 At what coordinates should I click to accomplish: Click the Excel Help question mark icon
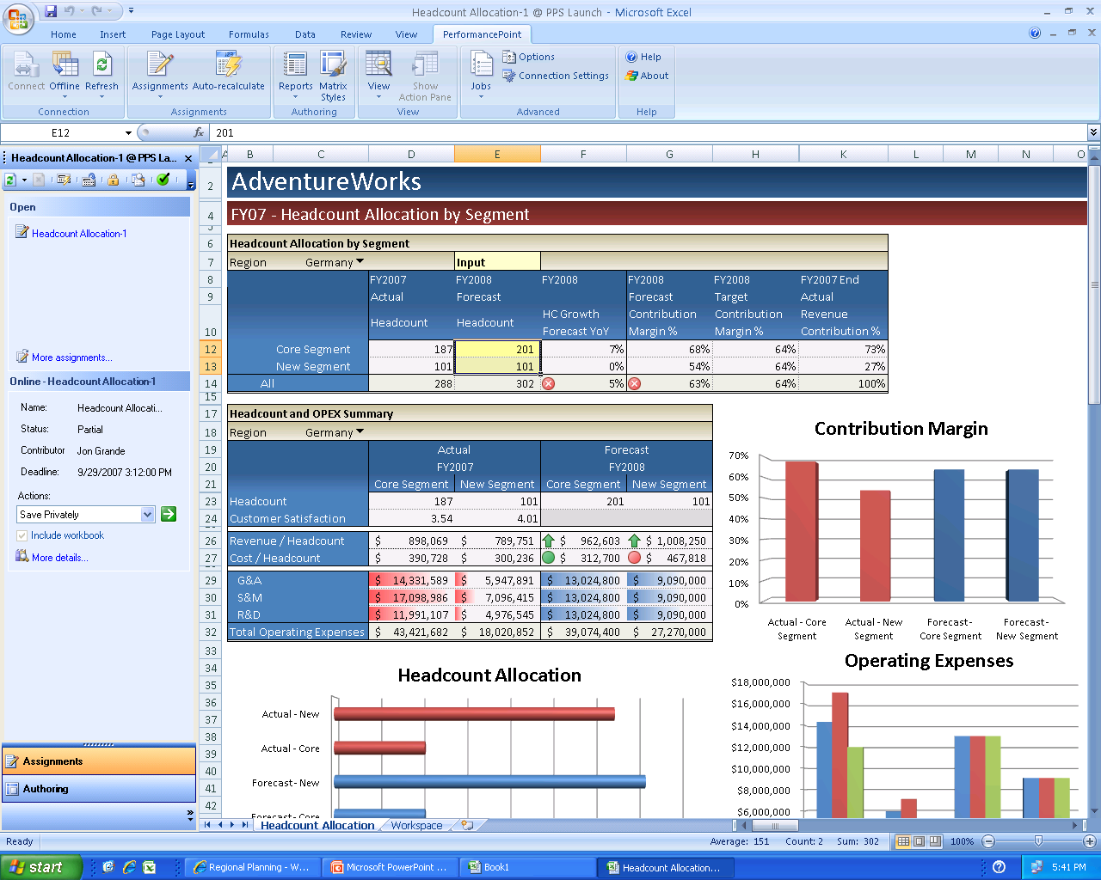[1035, 34]
